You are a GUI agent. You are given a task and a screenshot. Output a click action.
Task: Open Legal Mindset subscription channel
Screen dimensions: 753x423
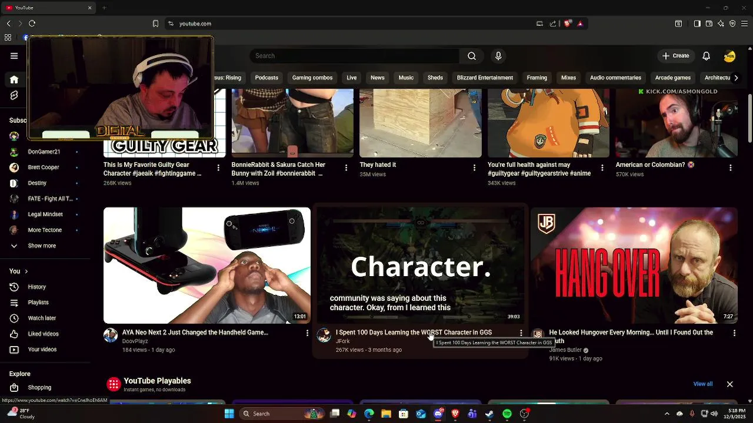coord(45,214)
